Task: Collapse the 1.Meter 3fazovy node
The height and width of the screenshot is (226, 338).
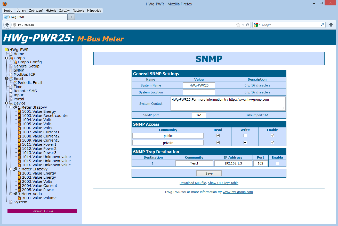Action: (11, 107)
